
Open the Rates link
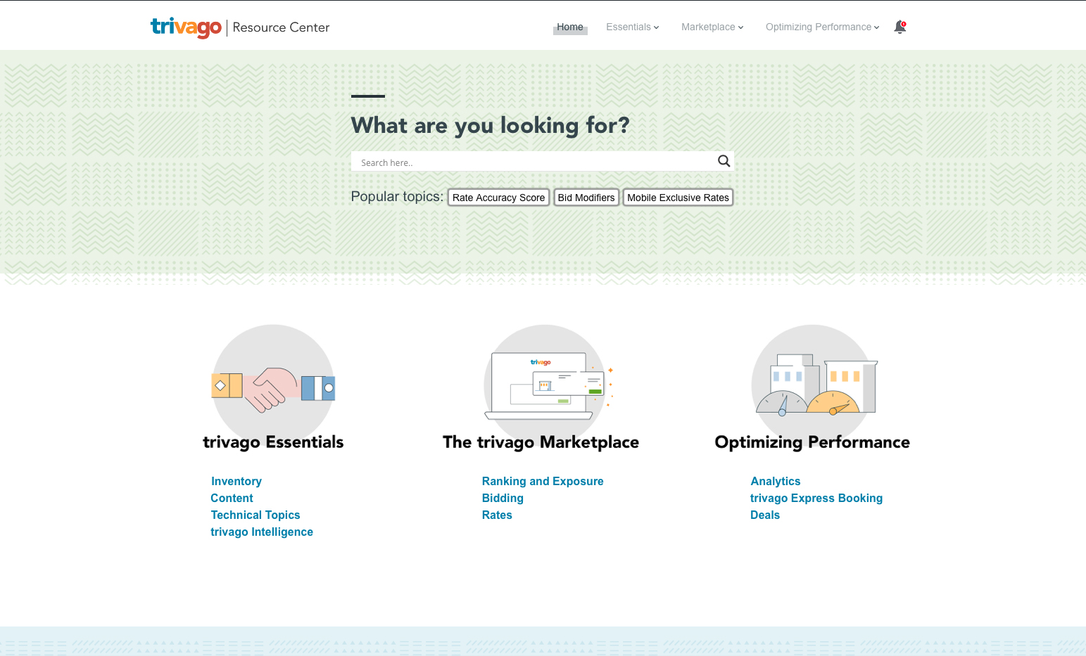(497, 515)
